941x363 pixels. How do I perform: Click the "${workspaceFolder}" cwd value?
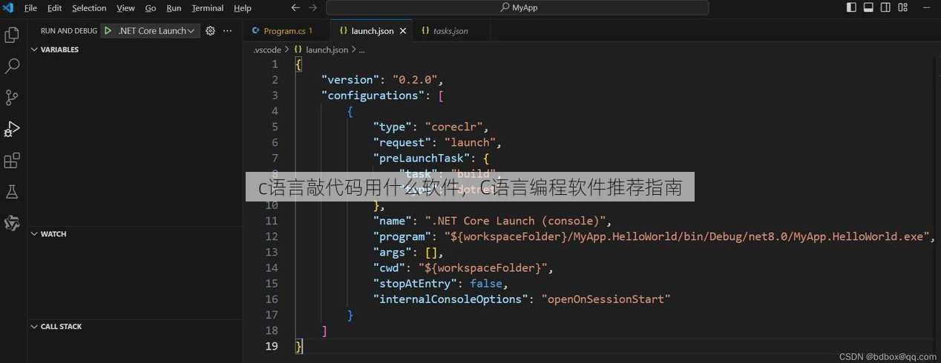[483, 267]
